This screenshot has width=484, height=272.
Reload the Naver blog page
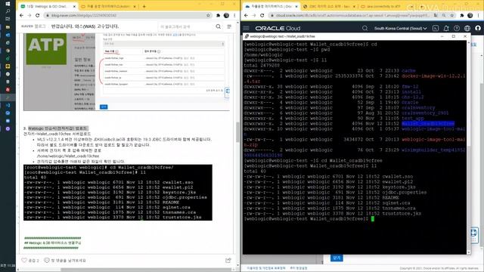tap(37, 15)
